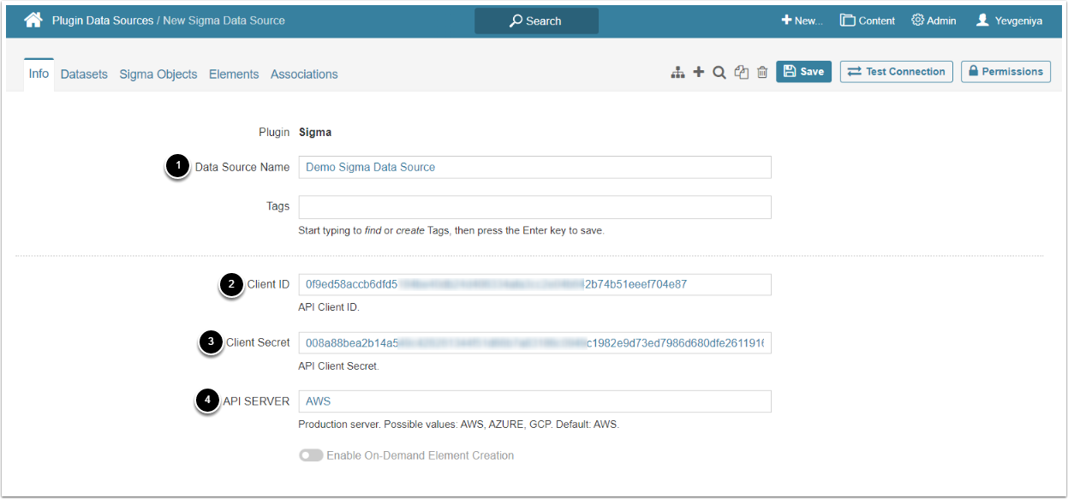
Task: Click the plus add icon in toolbar
Action: pyautogui.click(x=698, y=73)
